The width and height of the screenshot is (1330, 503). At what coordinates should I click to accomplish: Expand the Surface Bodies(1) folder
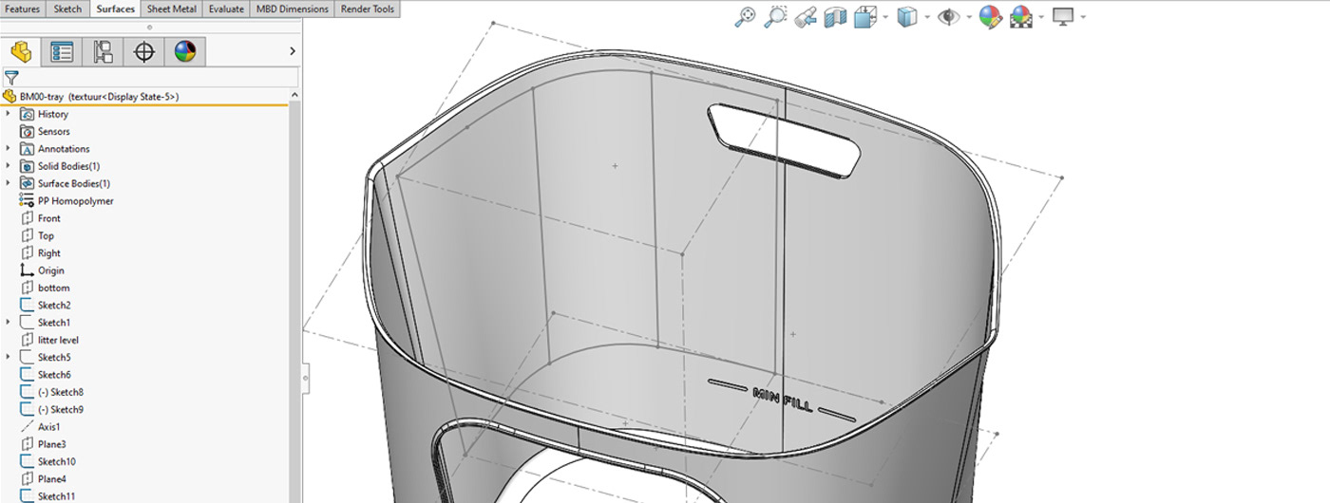click(x=9, y=183)
